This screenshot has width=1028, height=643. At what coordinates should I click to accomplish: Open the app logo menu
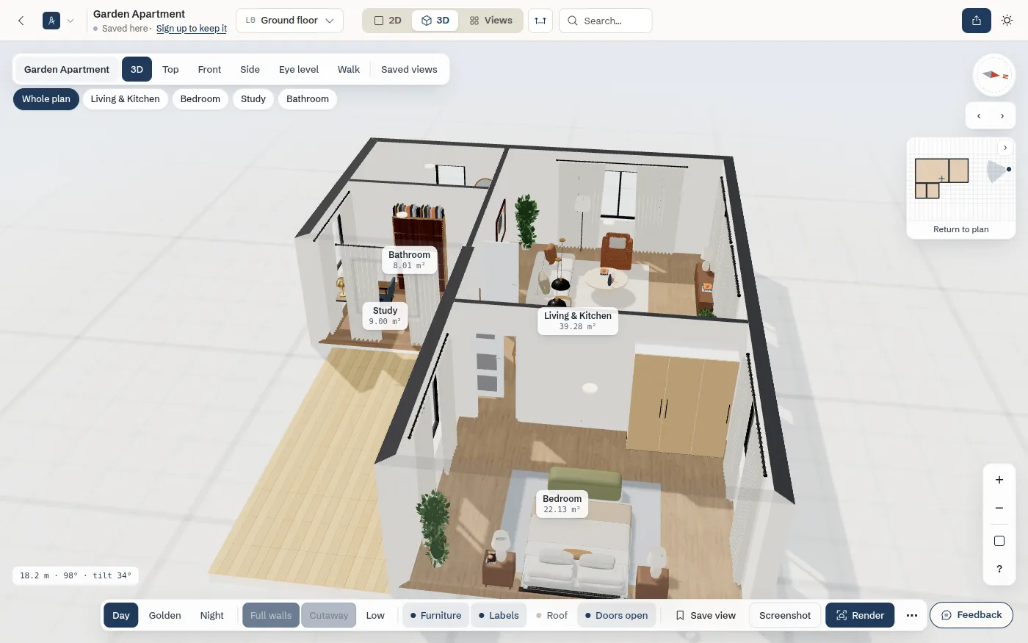pos(51,21)
